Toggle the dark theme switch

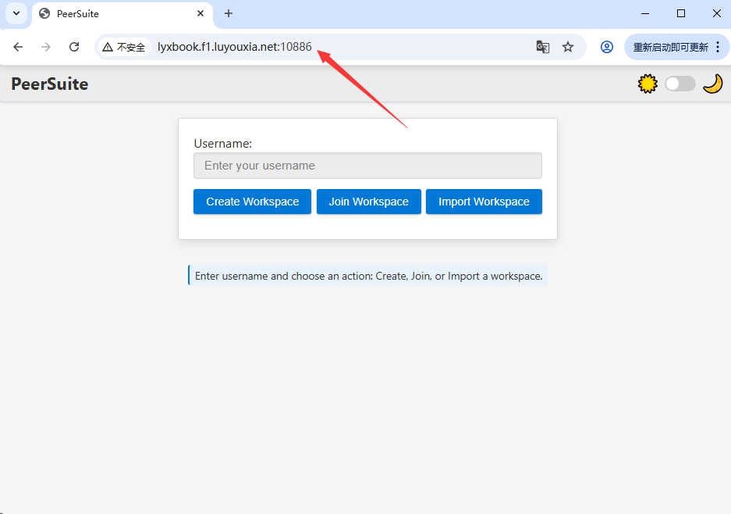680,84
